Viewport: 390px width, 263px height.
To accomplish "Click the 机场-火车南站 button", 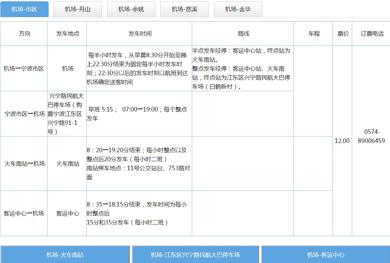I will click(x=65, y=254).
